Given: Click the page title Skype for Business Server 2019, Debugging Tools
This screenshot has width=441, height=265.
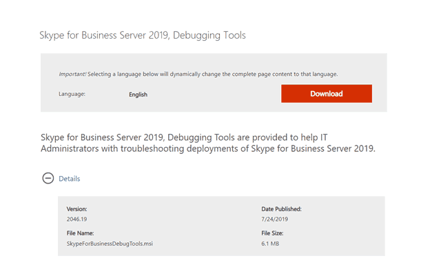Looking at the screenshot, I should click(x=143, y=35).
